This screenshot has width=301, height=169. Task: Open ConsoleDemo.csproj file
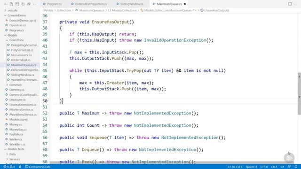point(23,20)
